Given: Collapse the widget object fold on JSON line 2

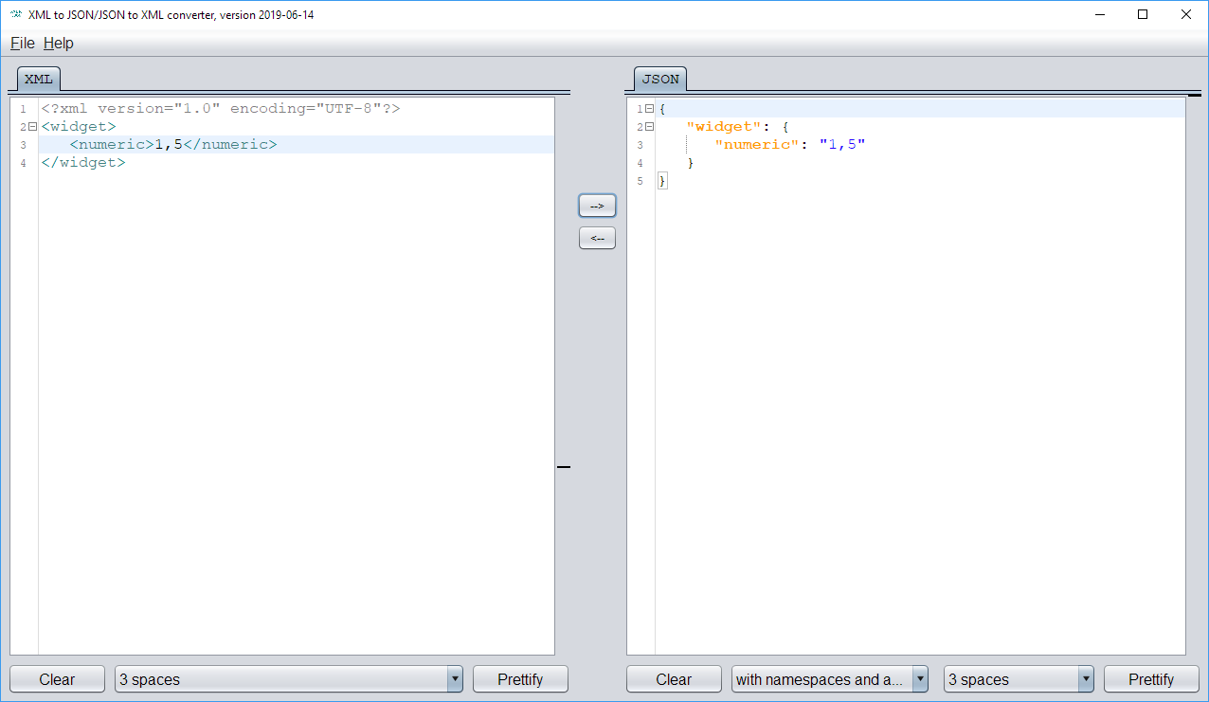Looking at the screenshot, I should point(649,127).
